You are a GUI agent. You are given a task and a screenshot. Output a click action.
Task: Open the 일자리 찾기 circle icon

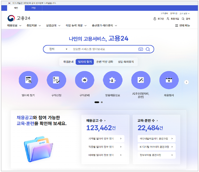[x=28, y=80]
